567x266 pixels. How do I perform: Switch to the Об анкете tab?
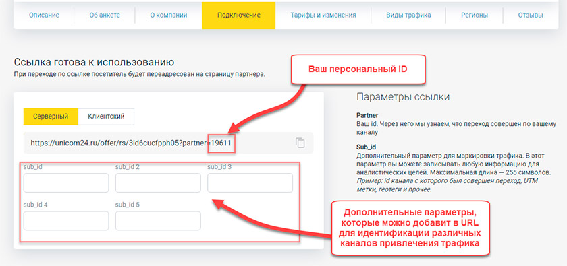[105, 15]
